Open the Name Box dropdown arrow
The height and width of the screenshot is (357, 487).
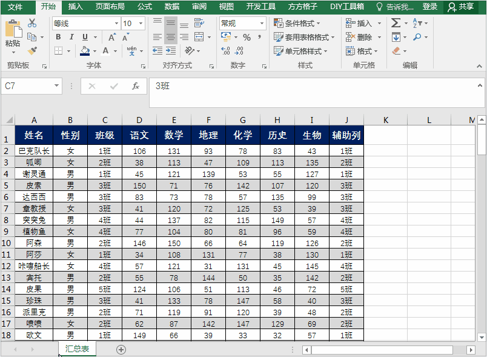(56, 85)
